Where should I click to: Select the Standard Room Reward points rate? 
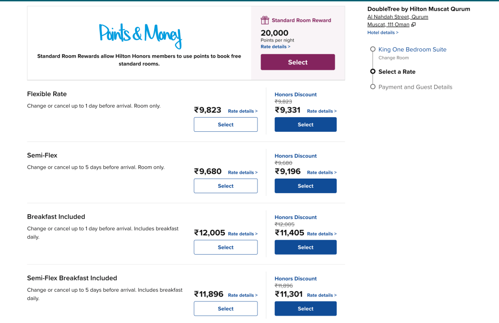pos(298,62)
